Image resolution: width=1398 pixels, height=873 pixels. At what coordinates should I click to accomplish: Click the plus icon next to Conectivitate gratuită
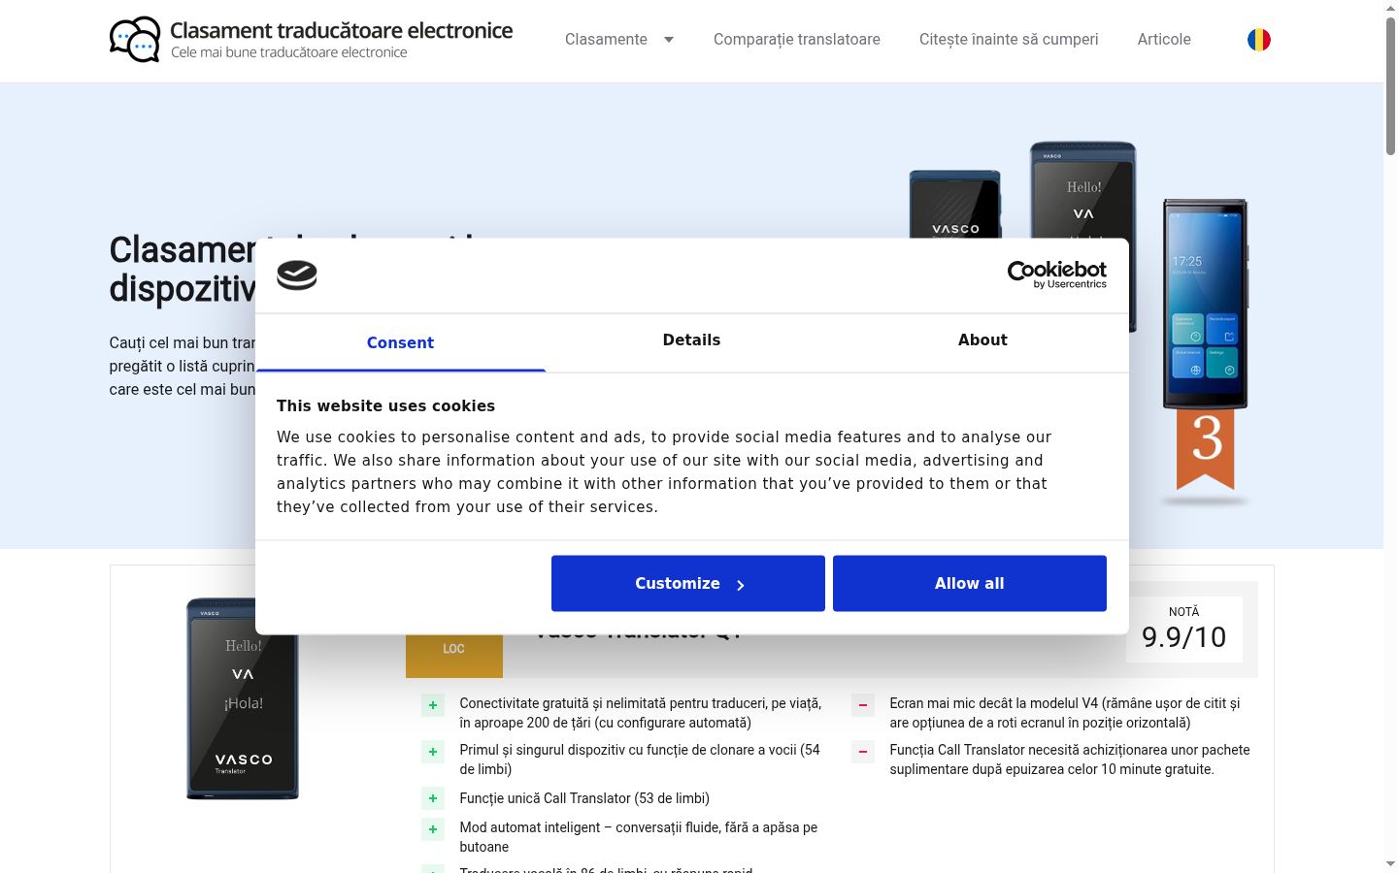433,705
